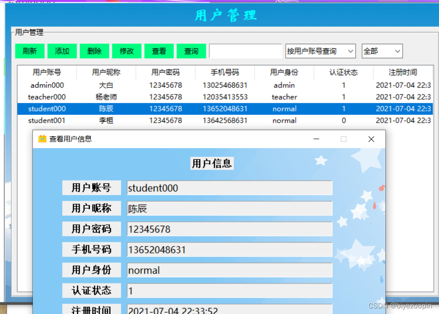Click the 查看用户信息 dialog window icon
This screenshot has width=439, height=314.
[42, 139]
